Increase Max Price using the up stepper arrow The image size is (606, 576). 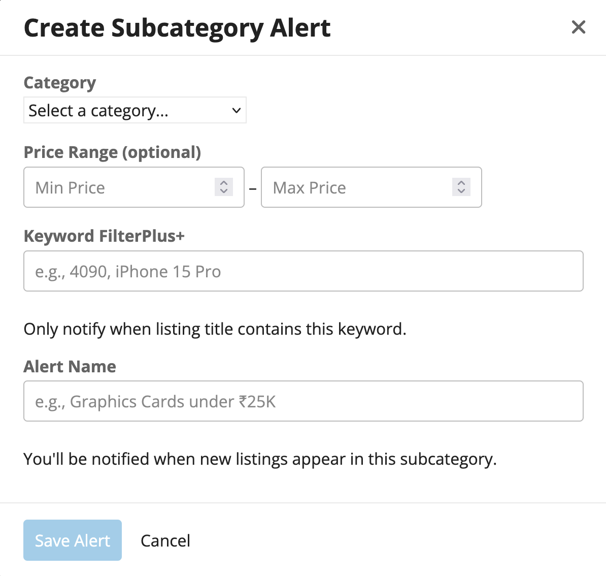[461, 183]
